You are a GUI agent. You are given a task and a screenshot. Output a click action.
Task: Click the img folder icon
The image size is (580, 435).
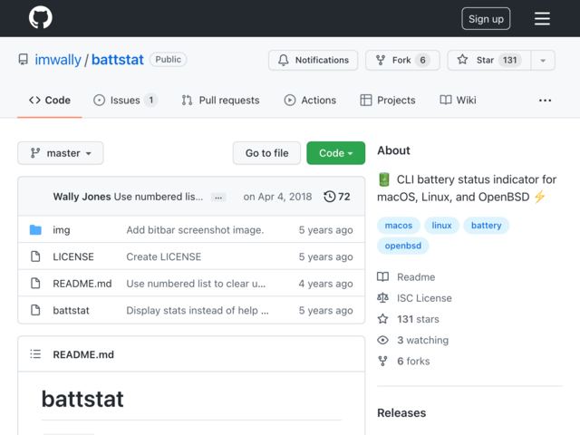[35, 229]
